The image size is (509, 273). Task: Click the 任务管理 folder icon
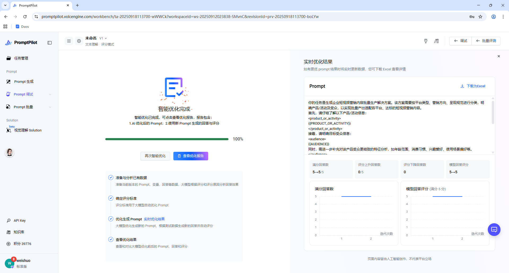point(9,58)
